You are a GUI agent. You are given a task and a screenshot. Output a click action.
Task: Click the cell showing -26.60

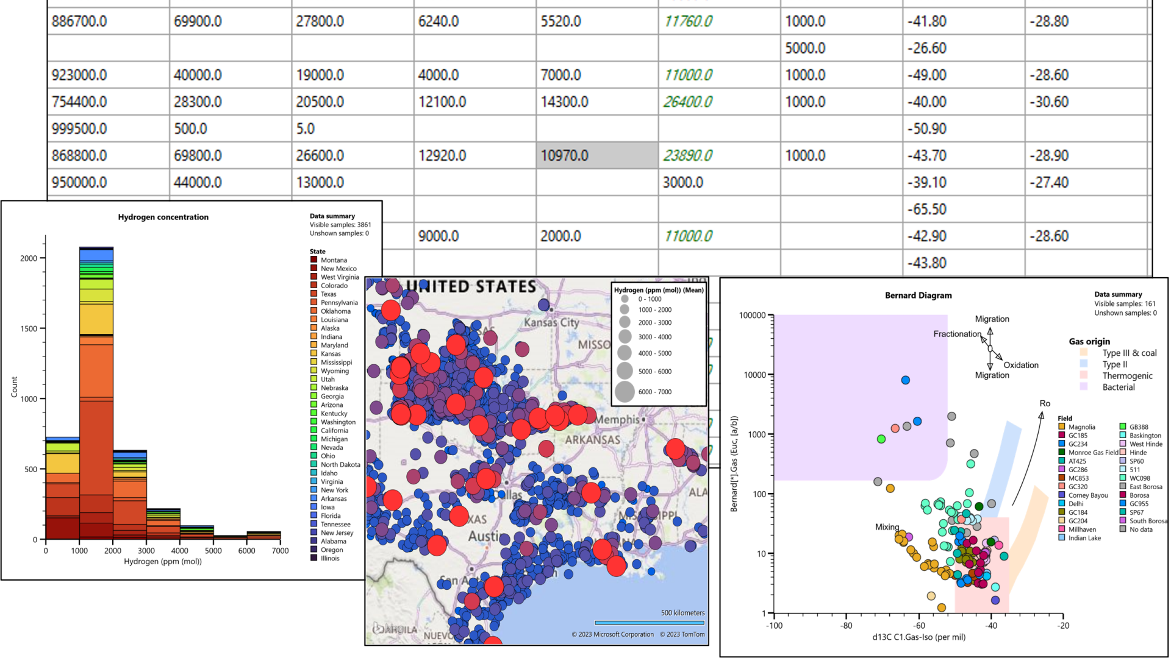964,48
